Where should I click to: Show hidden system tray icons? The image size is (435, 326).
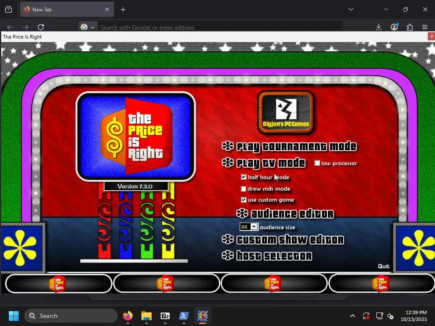352,316
